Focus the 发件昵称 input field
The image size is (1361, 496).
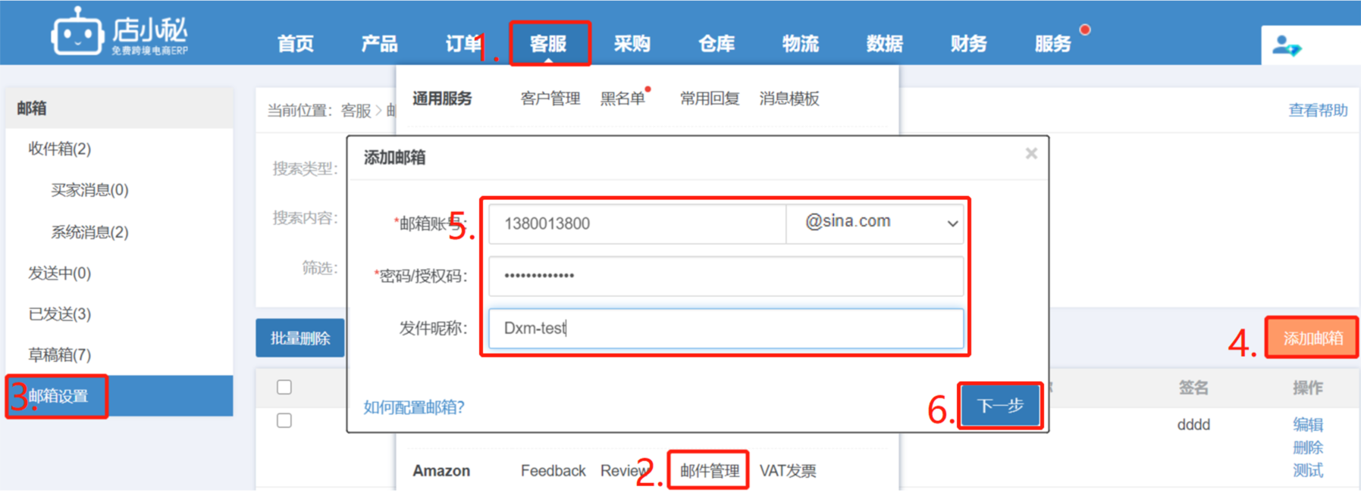click(x=726, y=328)
